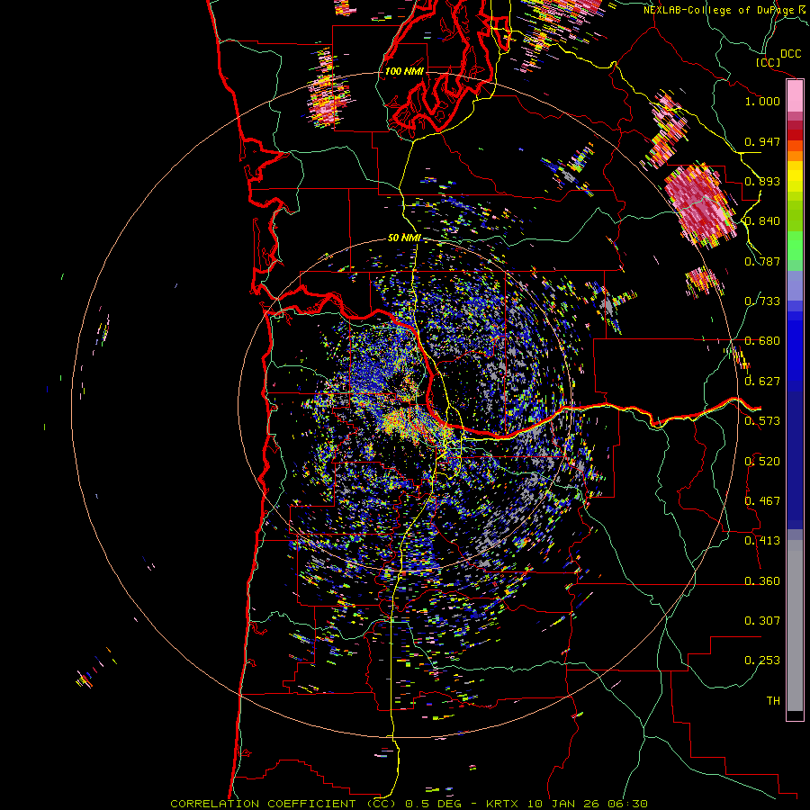Click the NEXLAB-College of DuPage label
This screenshot has height=810, width=810.
click(718, 10)
